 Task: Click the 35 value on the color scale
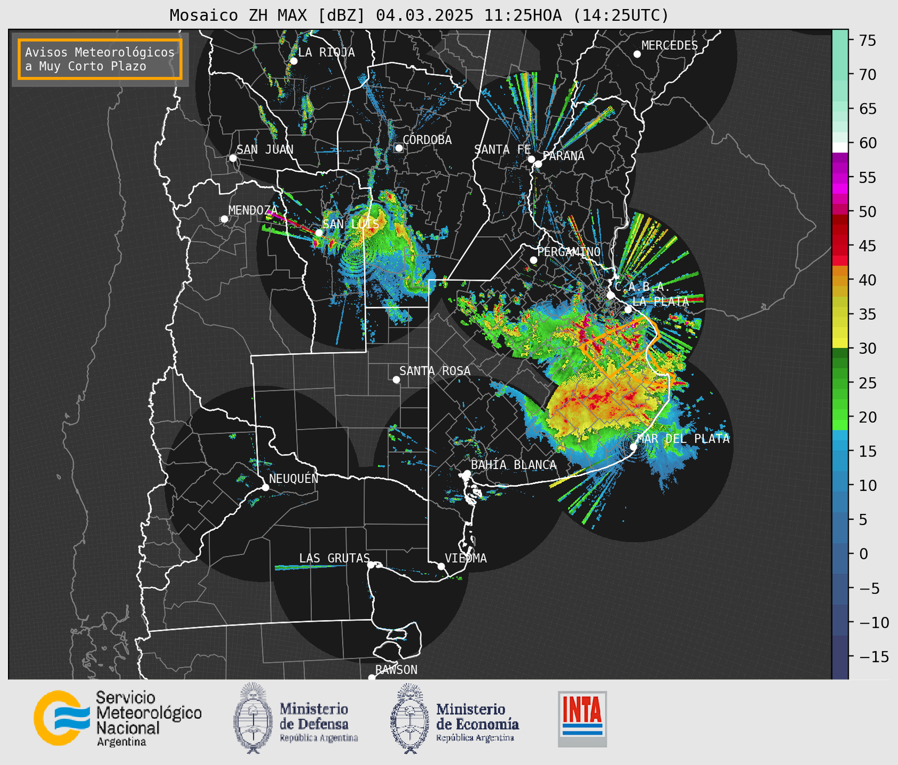868,314
